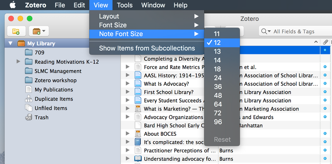The height and width of the screenshot is (164, 332).
Task: Click the Trash bin icon
Action: 28,117
